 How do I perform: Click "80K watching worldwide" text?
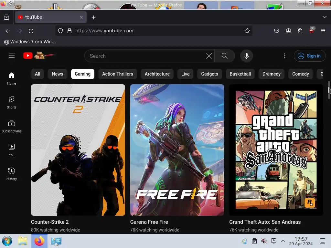[56, 230]
